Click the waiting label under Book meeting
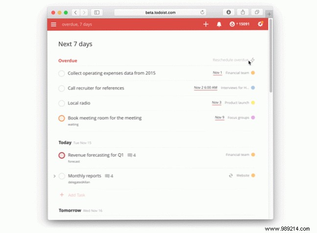The image size is (317, 233). pyautogui.click(x=73, y=124)
